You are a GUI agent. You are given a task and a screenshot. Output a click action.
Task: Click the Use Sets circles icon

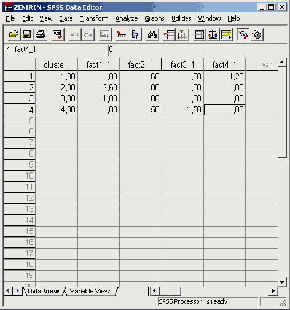tap(257, 34)
